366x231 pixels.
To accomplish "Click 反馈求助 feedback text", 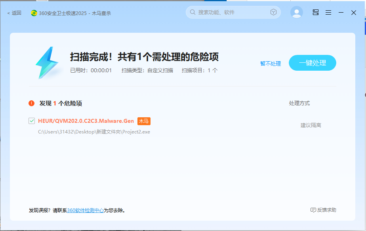I will point(326,210).
